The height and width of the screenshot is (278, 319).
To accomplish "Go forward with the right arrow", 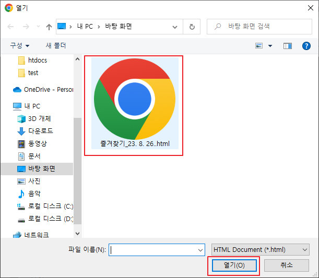I will coord(26,27).
